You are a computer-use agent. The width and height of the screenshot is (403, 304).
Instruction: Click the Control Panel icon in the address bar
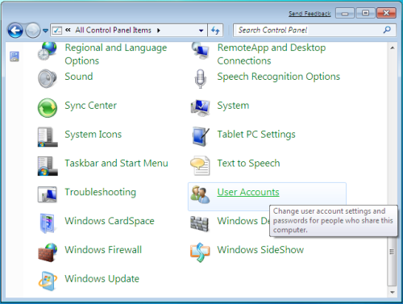pyautogui.click(x=57, y=31)
